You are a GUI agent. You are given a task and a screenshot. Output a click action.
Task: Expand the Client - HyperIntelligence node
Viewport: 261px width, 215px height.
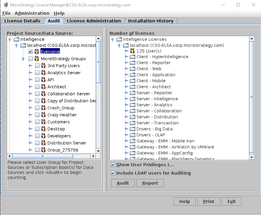[x=126, y=57]
